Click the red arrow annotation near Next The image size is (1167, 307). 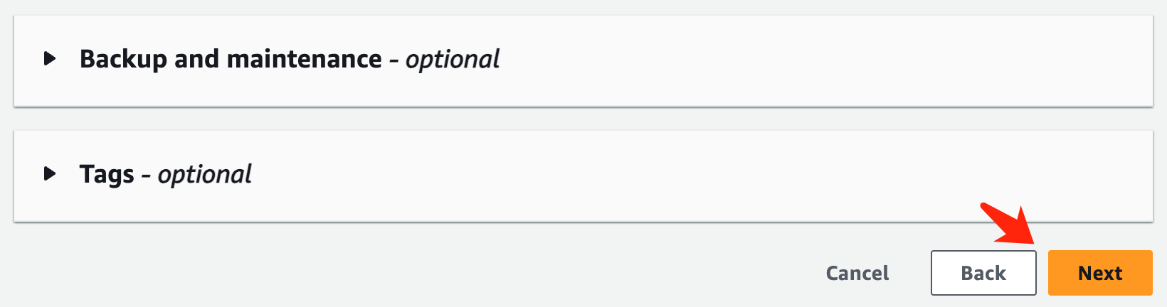coord(1011,225)
